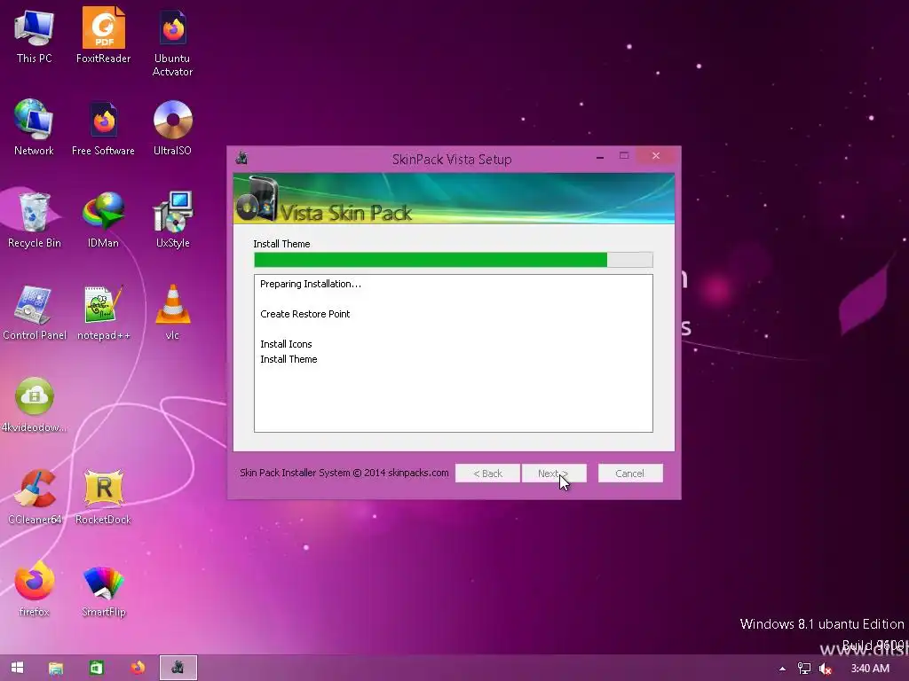The width and height of the screenshot is (909, 681).
Task: Cancel the SkinPack installation
Action: tap(630, 474)
